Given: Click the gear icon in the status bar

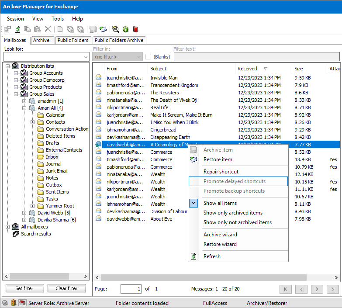Looking at the screenshot, I should [x=5, y=303].
